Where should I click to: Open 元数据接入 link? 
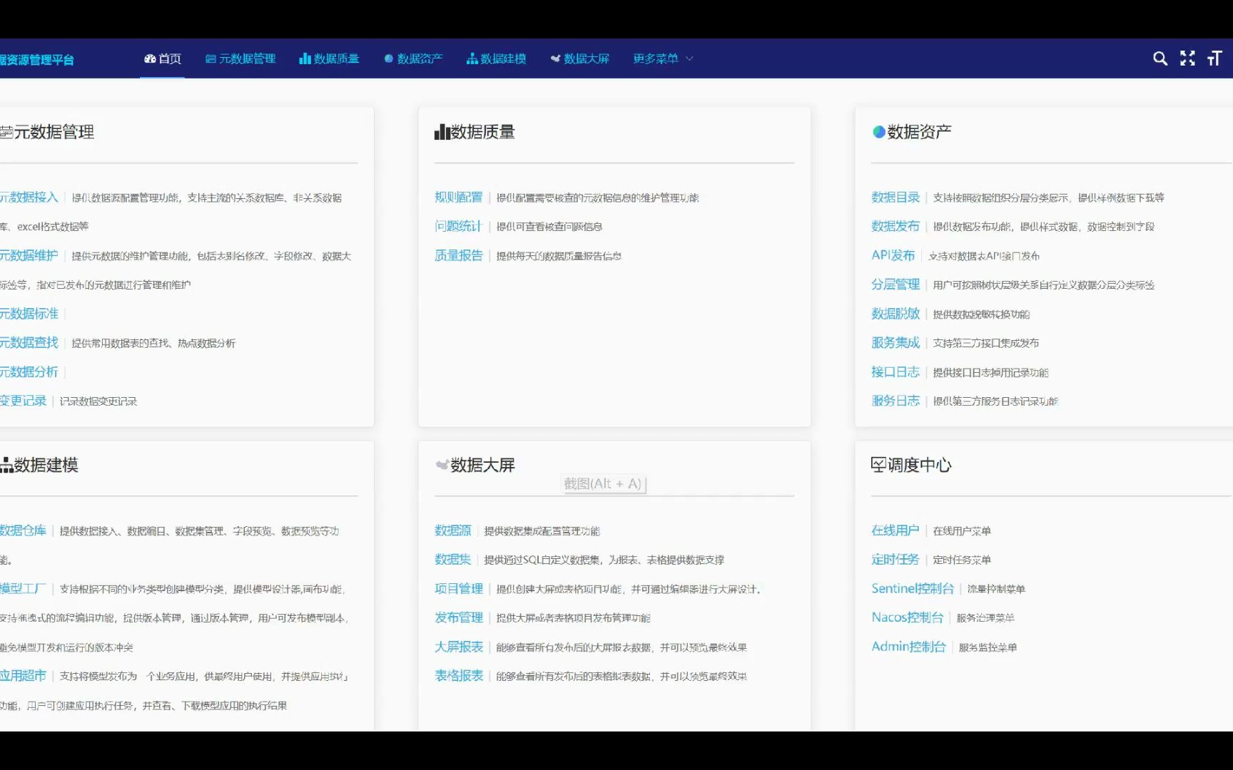29,197
